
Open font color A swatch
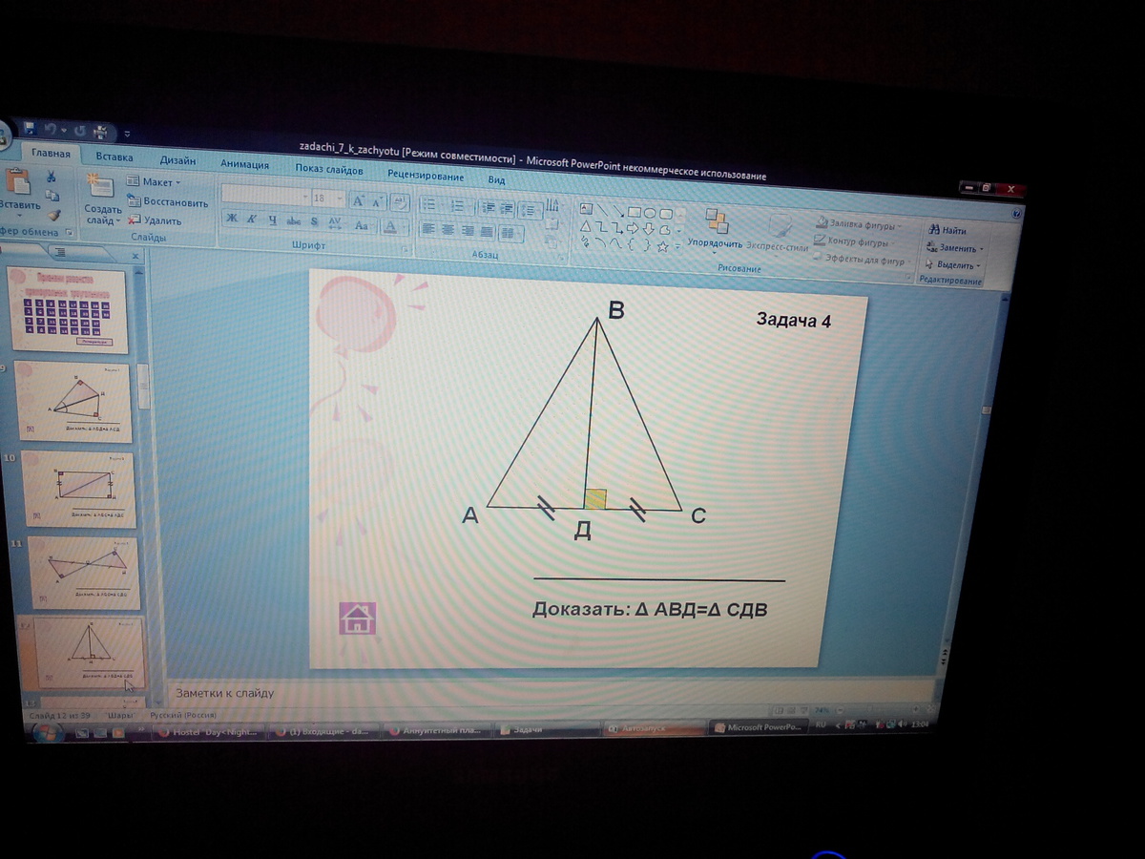[389, 226]
